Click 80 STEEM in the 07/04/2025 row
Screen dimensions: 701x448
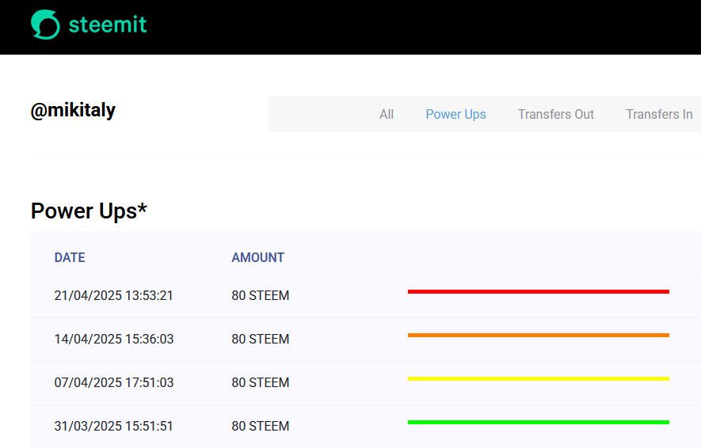[x=260, y=382]
